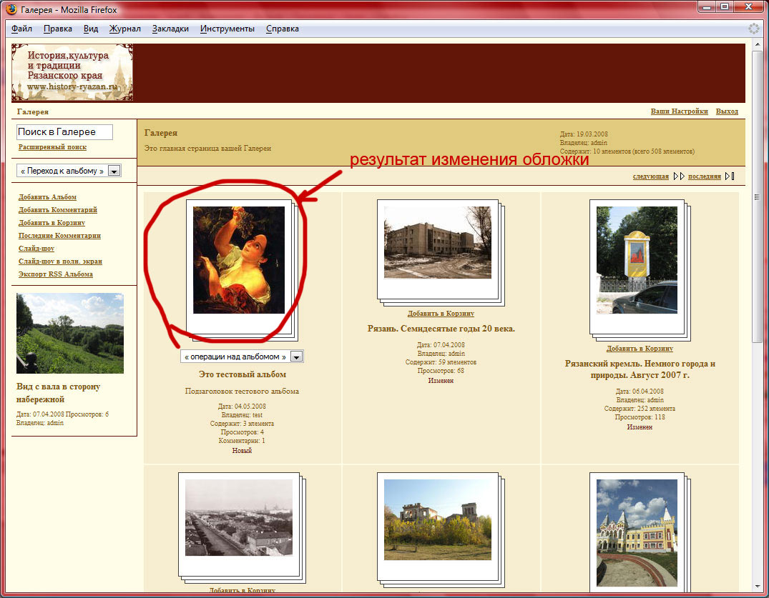Open «Рязань. Семидесятые годы 20 века.» title

[441, 329]
